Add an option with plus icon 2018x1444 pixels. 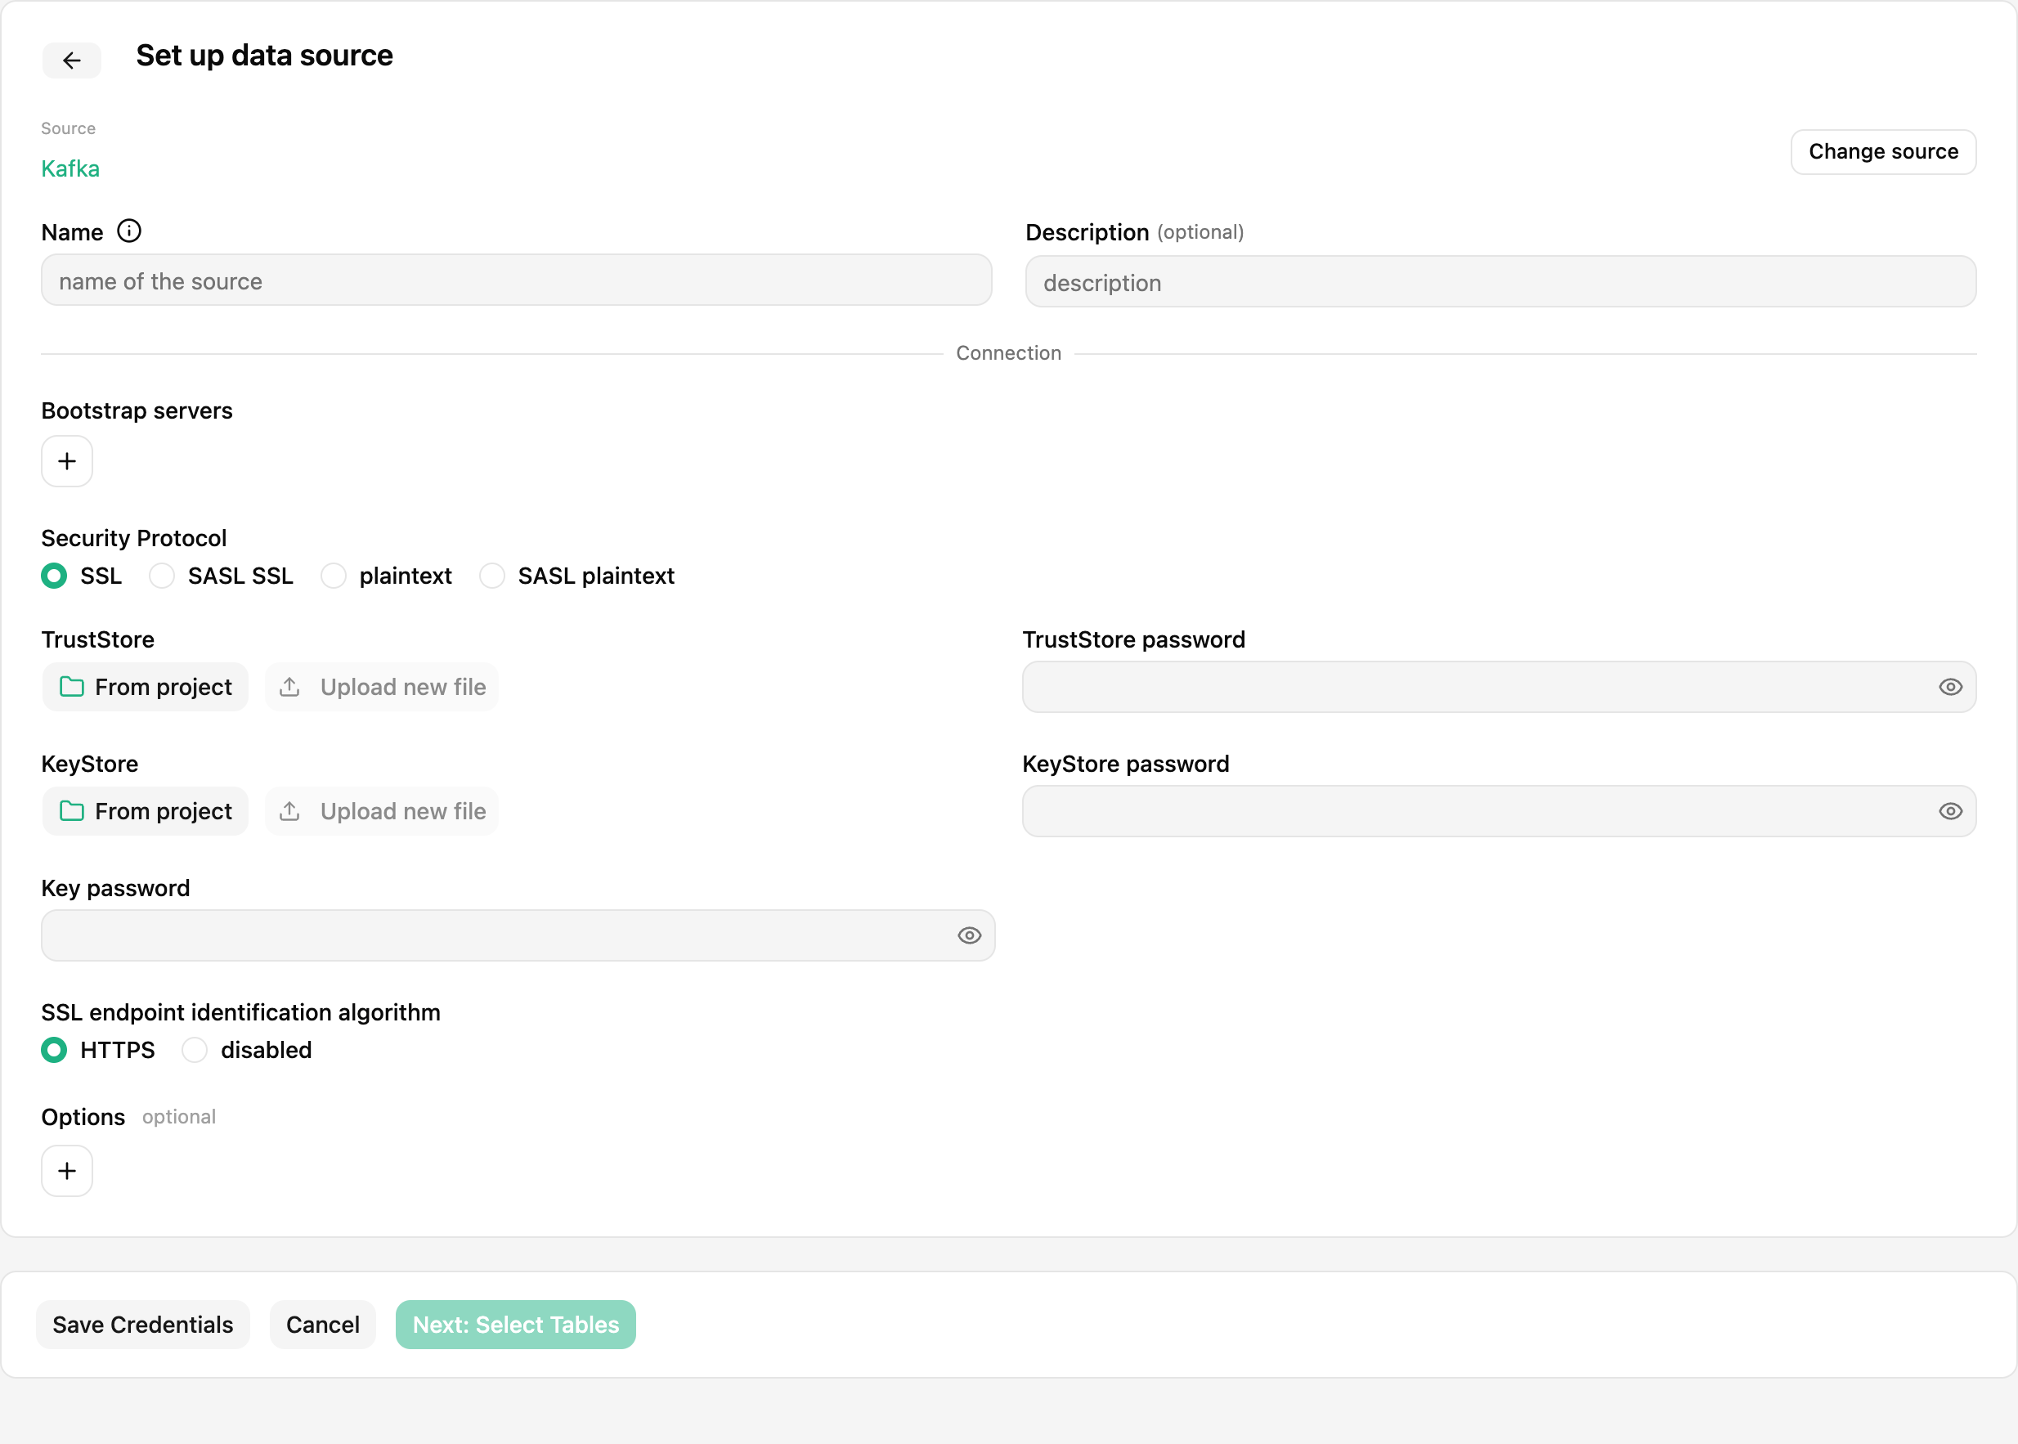(x=67, y=1170)
